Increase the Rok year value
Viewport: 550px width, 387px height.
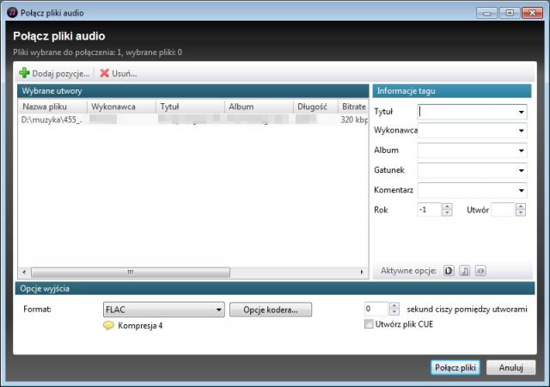pyautogui.click(x=447, y=206)
